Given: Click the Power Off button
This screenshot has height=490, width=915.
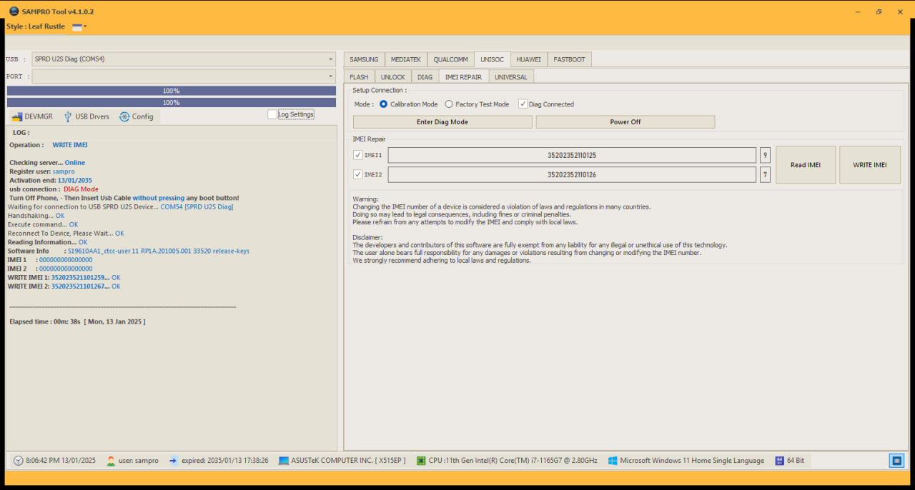Looking at the screenshot, I should pos(625,122).
